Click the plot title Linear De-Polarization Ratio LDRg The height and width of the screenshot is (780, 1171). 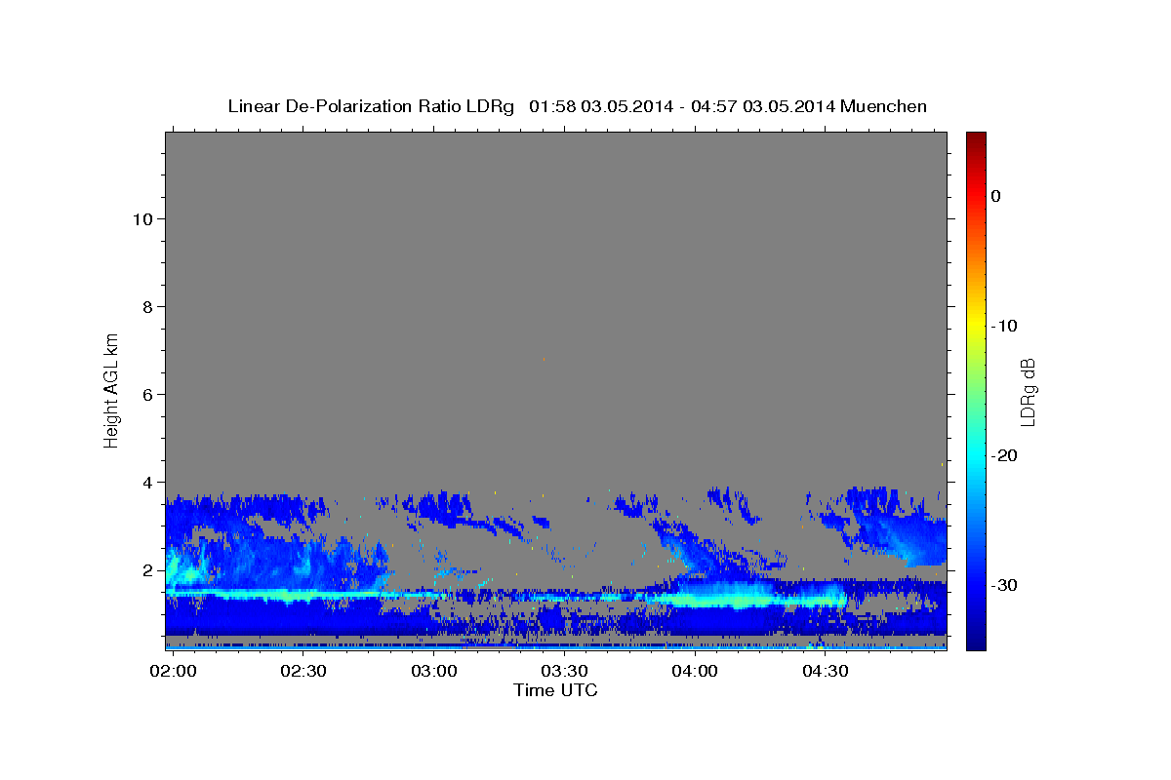(370, 106)
